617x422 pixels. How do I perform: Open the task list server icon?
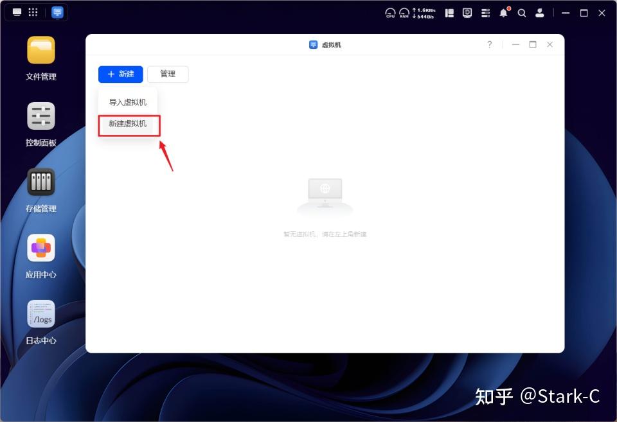pyautogui.click(x=486, y=13)
